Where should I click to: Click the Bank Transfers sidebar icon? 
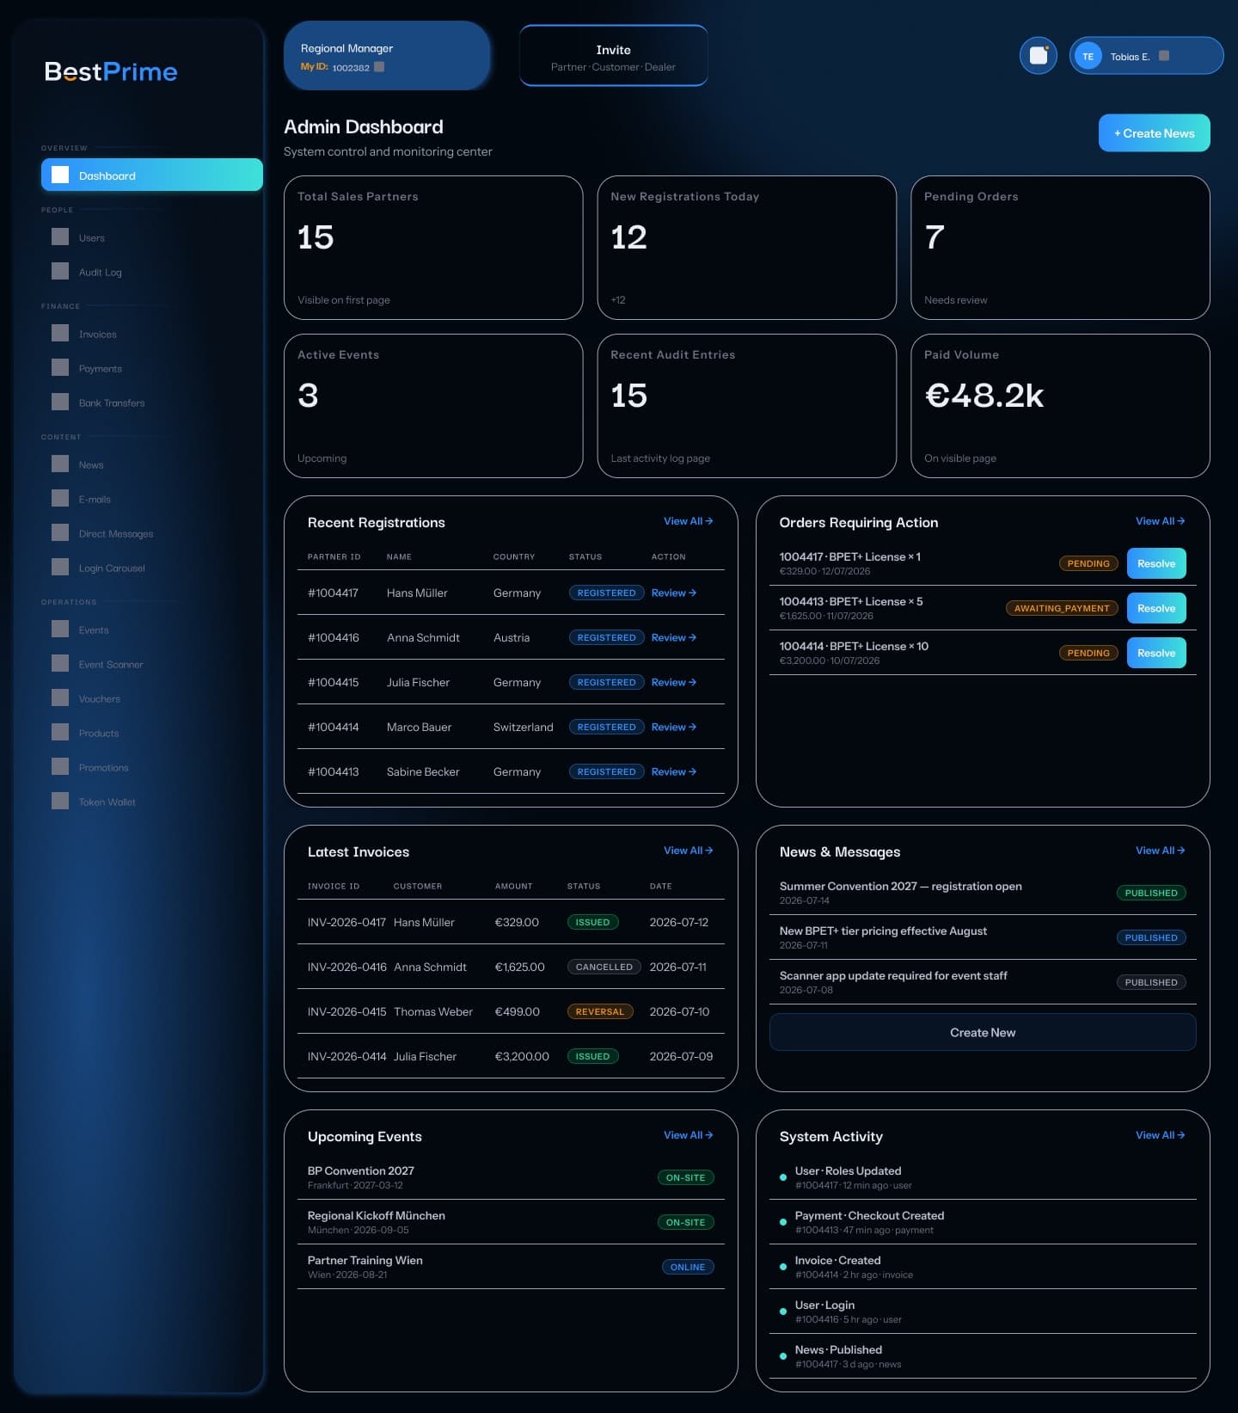click(x=60, y=402)
